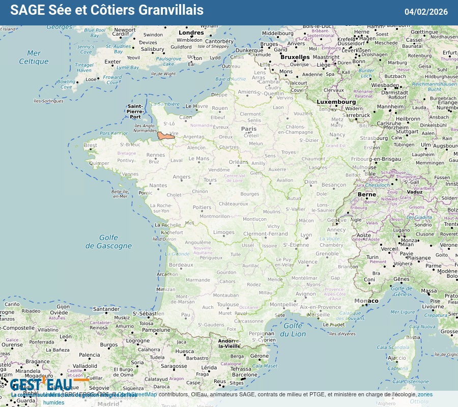Click the 04/02/2026 date in header
This screenshot has width=458, height=407.
426,12
